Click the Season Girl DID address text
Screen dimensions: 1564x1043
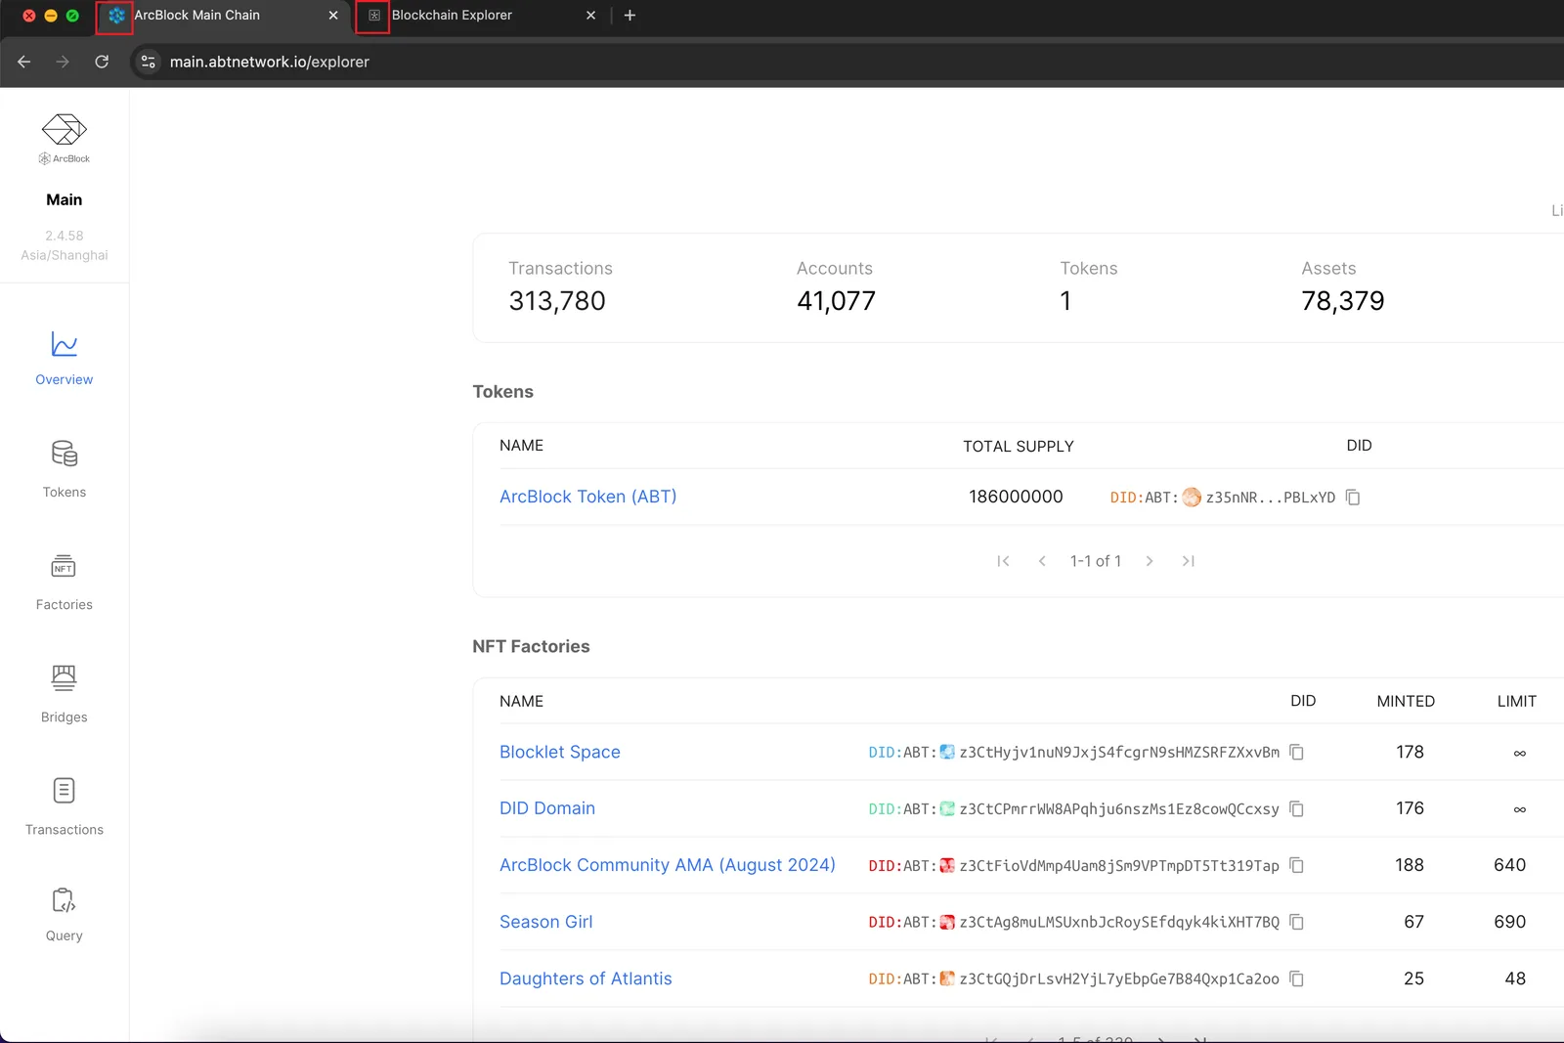tap(1119, 923)
